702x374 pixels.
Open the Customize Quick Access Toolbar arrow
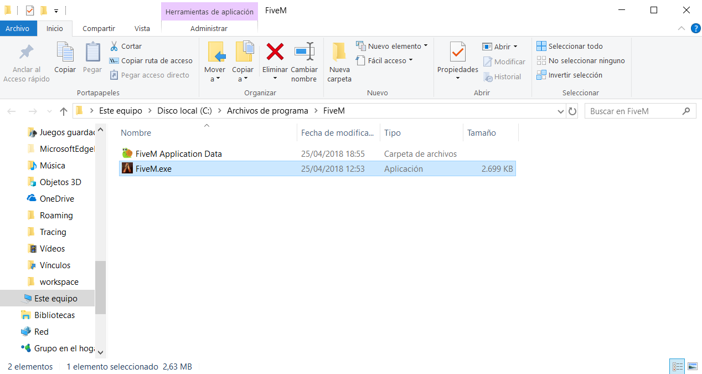click(56, 11)
